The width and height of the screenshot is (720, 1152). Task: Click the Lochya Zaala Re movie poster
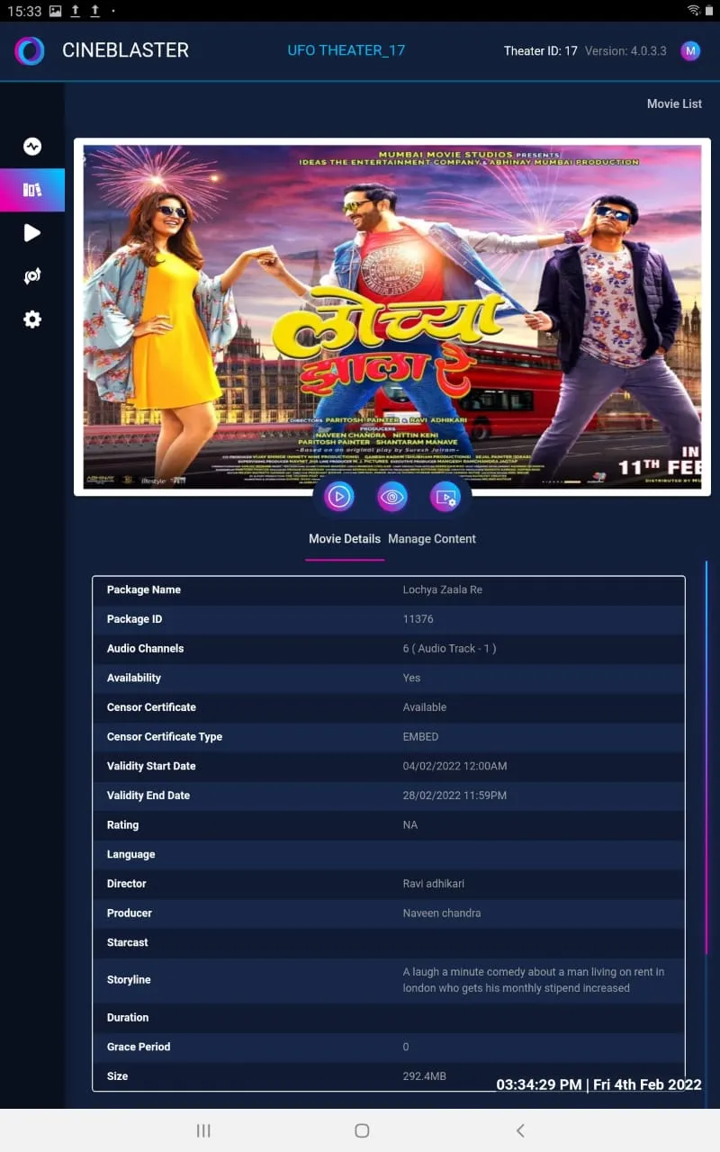(392, 317)
